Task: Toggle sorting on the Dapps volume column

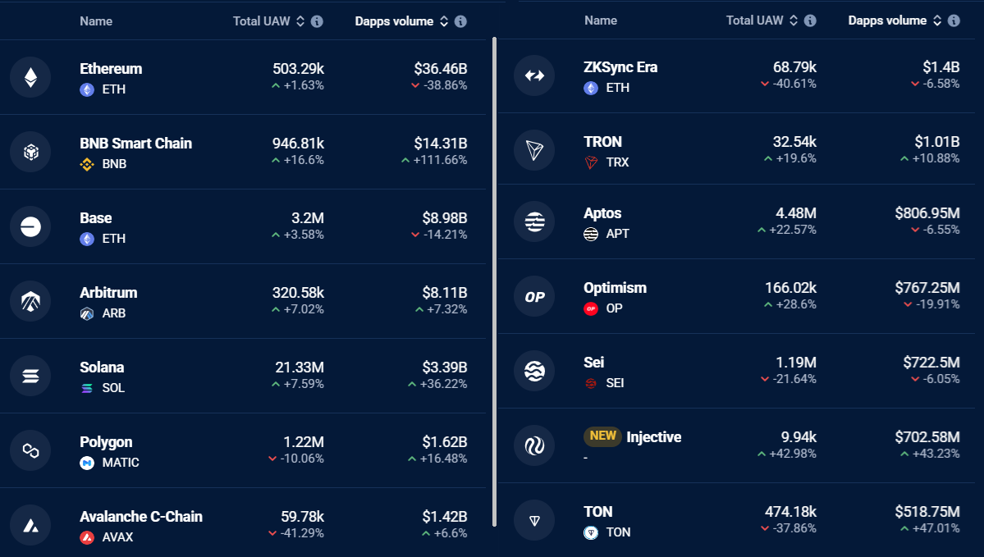Action: tap(443, 21)
